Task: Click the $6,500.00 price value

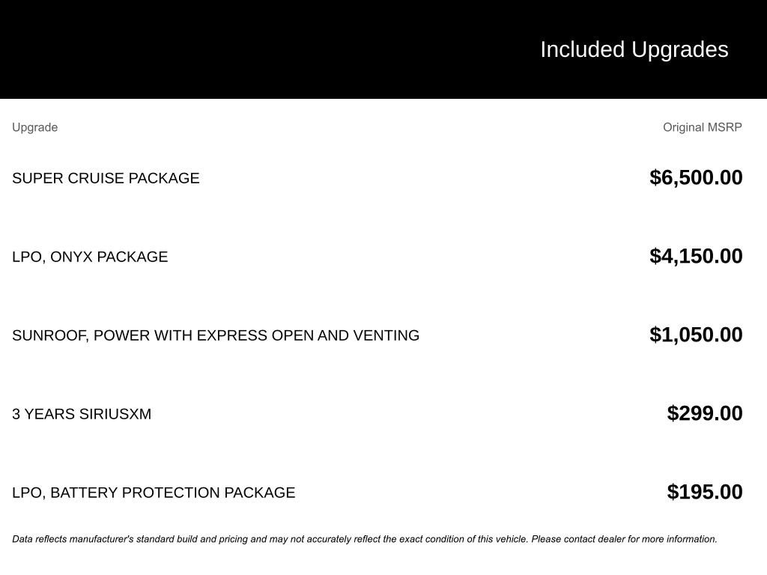Action: coord(696,177)
